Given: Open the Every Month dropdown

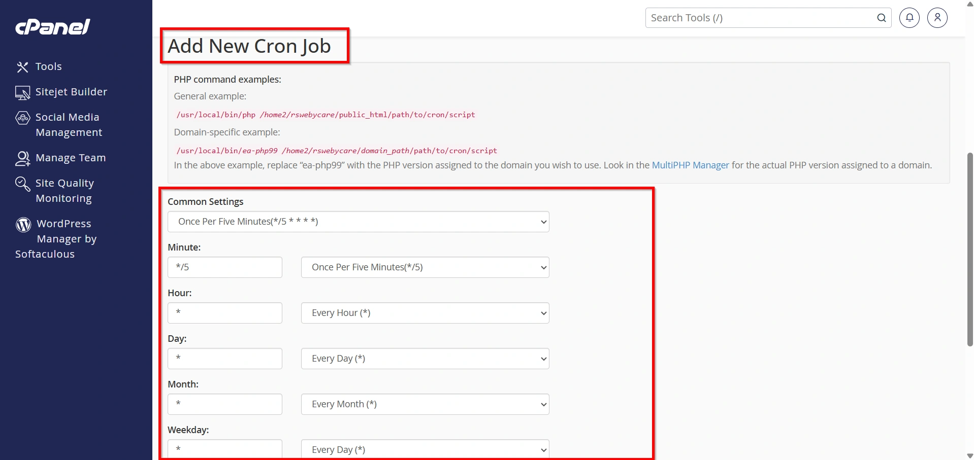Looking at the screenshot, I should (425, 404).
